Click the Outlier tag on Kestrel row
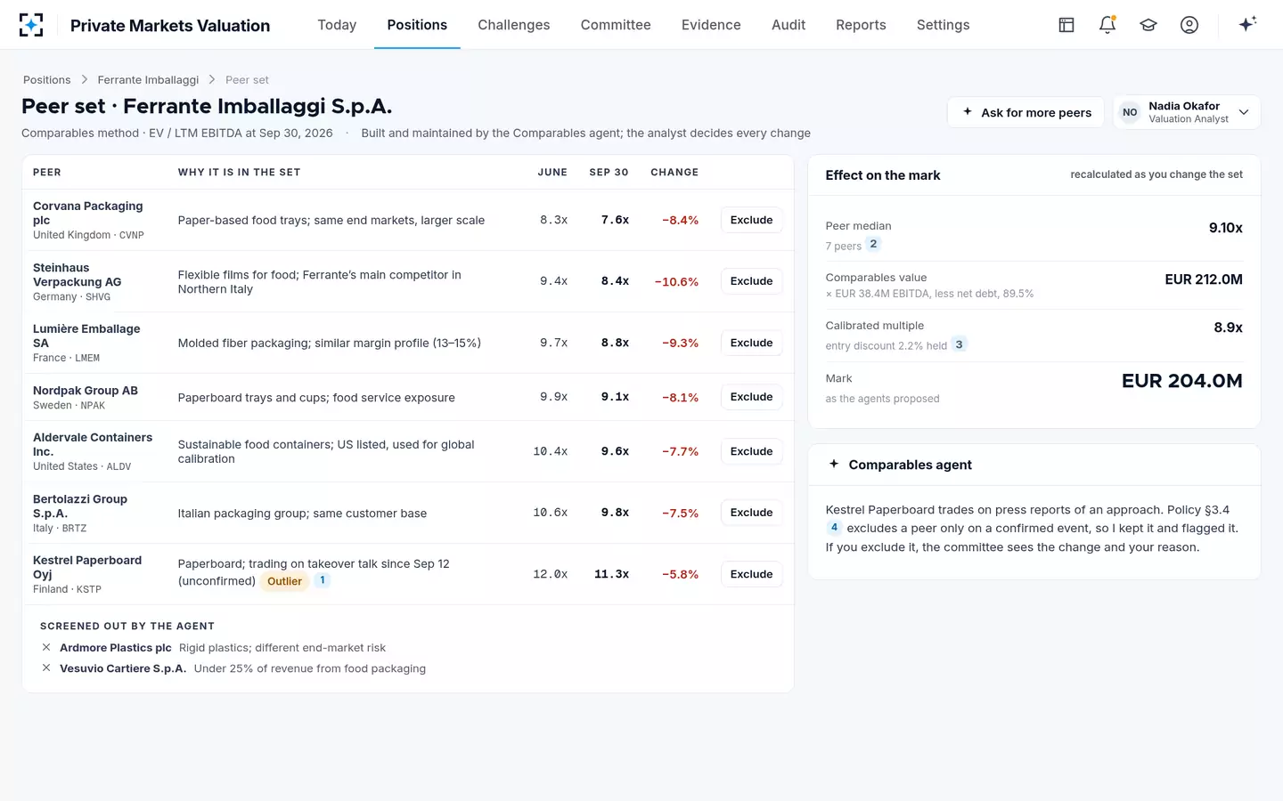This screenshot has width=1283, height=801. (x=284, y=581)
